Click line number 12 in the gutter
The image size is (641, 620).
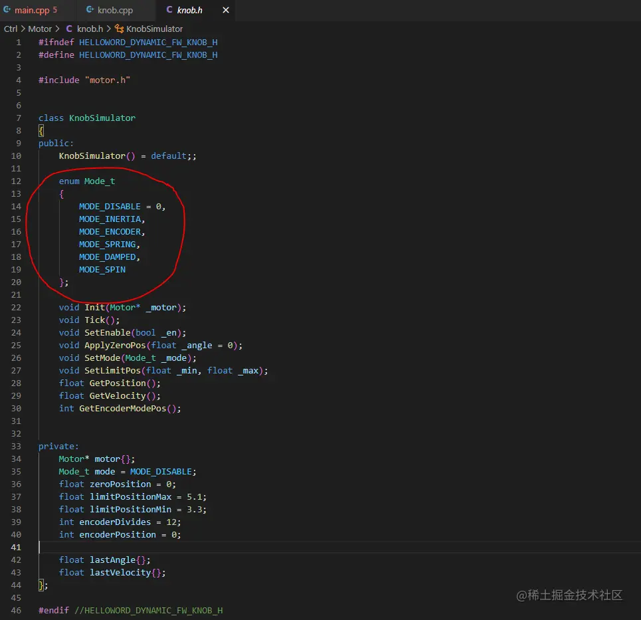pyautogui.click(x=16, y=181)
